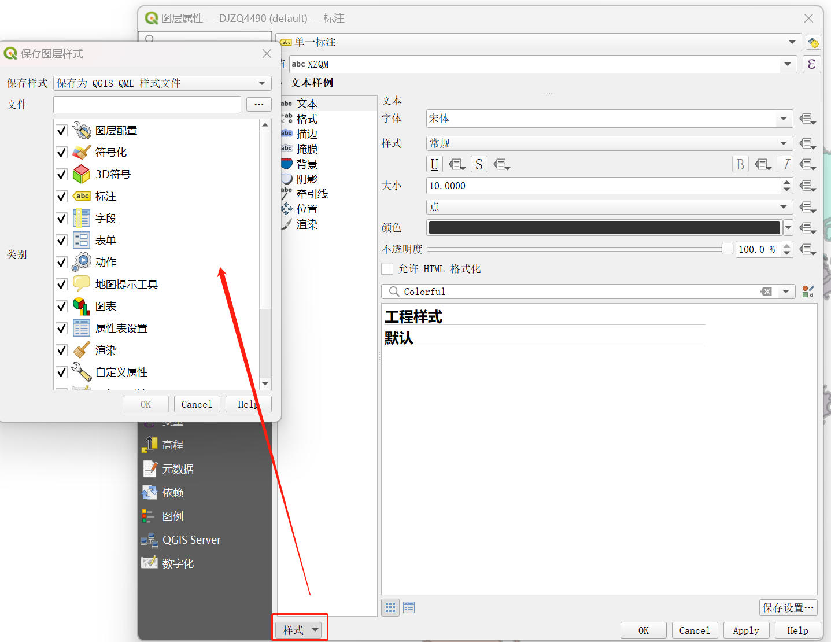Open data-defined override for italic
Image resolution: width=831 pixels, height=642 pixels.
(x=808, y=165)
